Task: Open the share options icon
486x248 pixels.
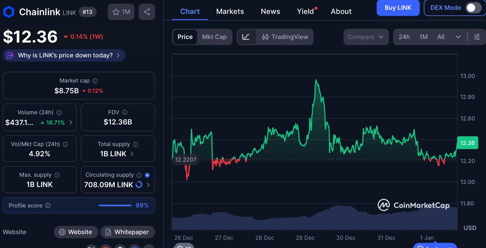Action: coord(147,12)
